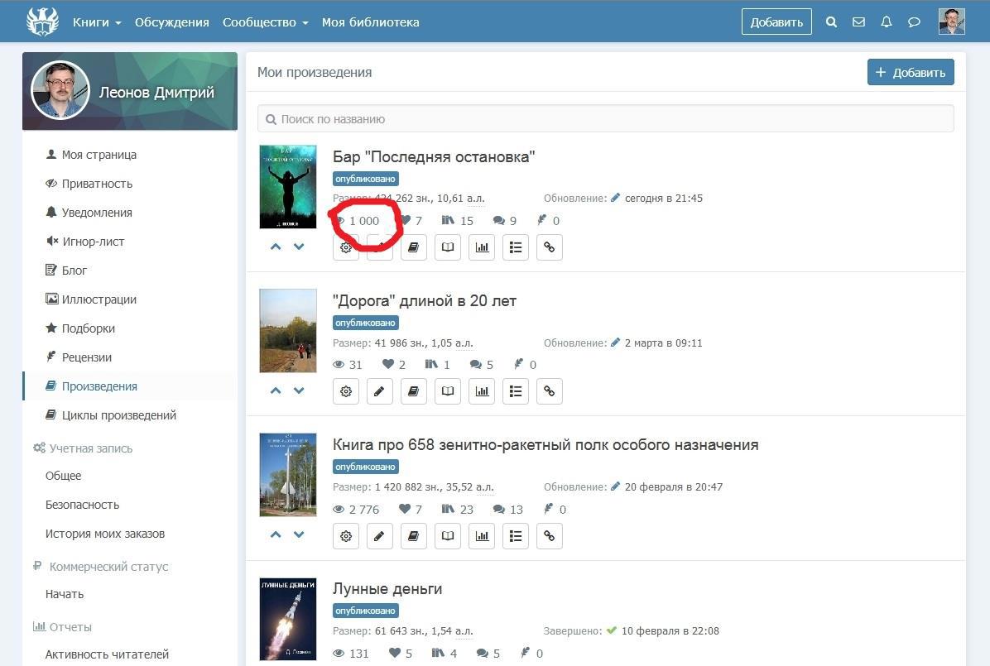Click the Книга про 658 полк cover thumbnail
The width and height of the screenshot is (990, 666).
click(288, 475)
